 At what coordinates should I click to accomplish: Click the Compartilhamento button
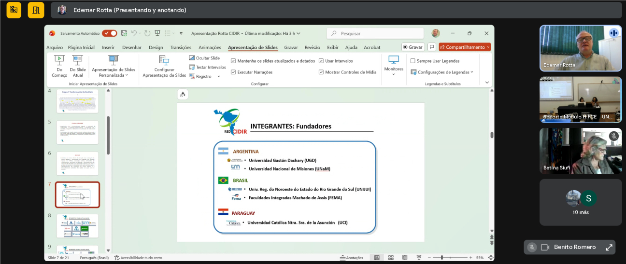465,47
